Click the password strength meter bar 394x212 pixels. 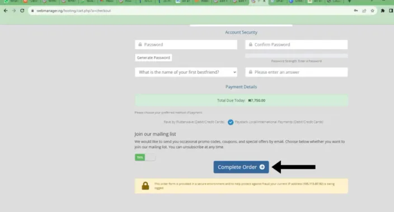(297, 56)
